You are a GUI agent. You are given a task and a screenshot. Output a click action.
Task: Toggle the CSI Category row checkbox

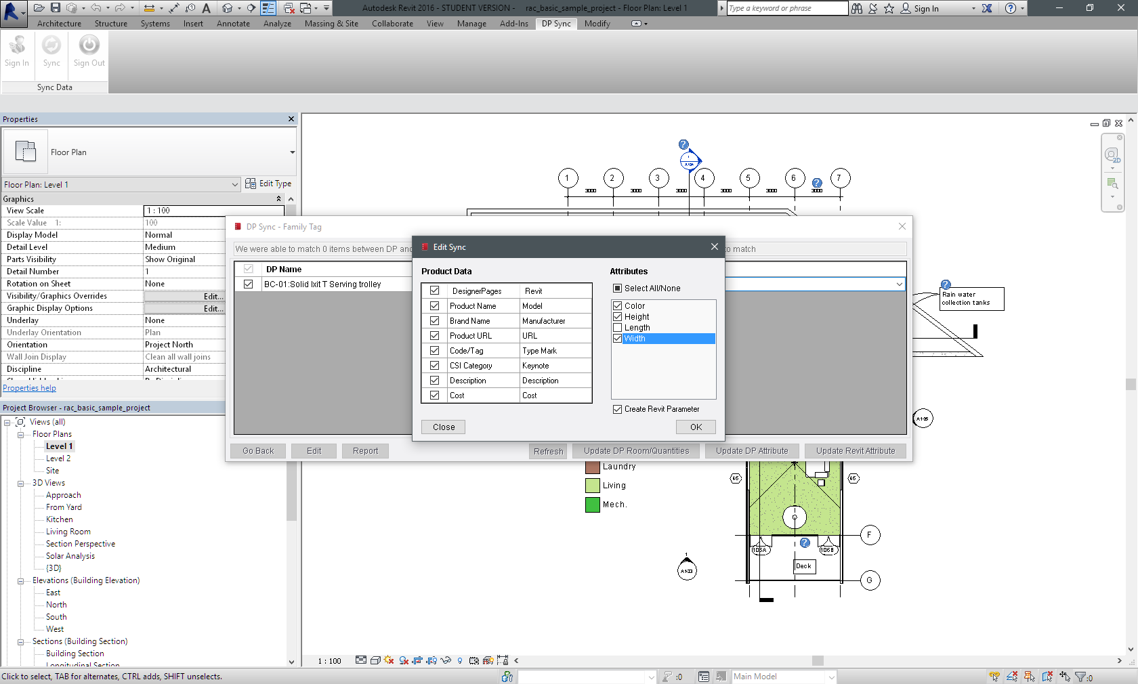(434, 366)
